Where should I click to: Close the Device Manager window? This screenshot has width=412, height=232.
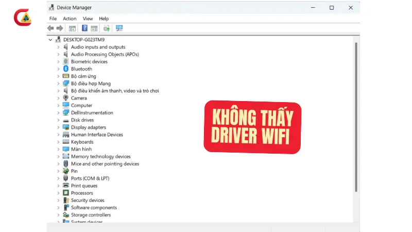[351, 8]
